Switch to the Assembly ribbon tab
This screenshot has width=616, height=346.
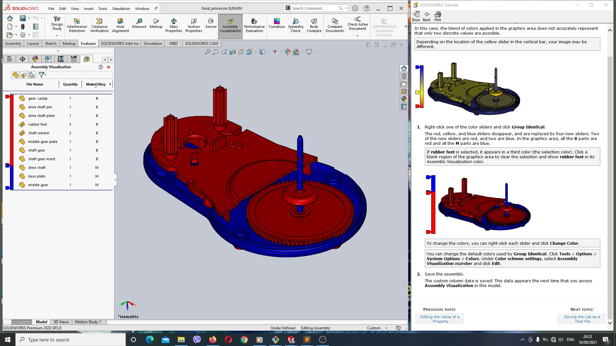[x=13, y=44]
